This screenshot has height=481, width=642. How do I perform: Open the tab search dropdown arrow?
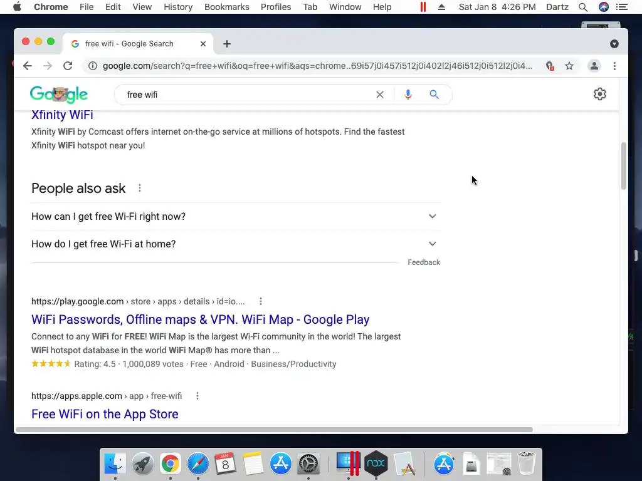(x=614, y=44)
